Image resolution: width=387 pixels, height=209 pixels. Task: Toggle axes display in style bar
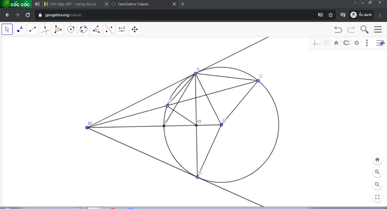(x=316, y=43)
